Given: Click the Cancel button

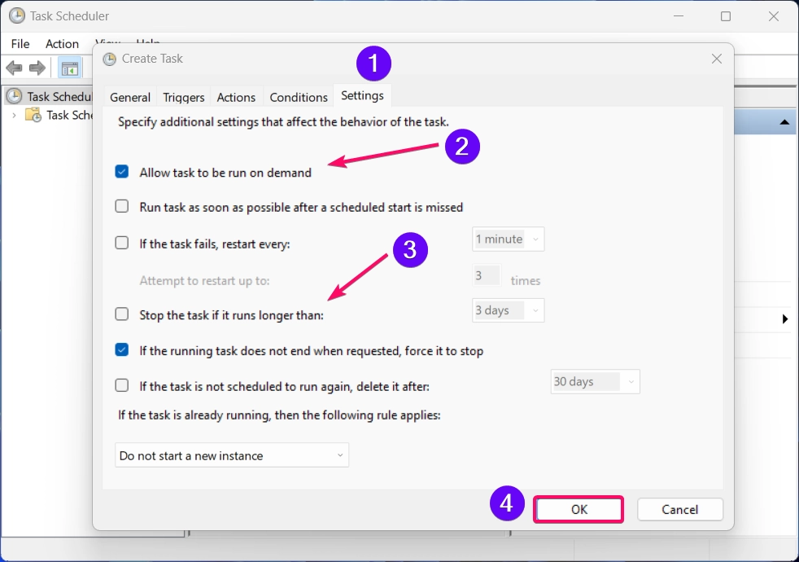Looking at the screenshot, I should coord(679,510).
